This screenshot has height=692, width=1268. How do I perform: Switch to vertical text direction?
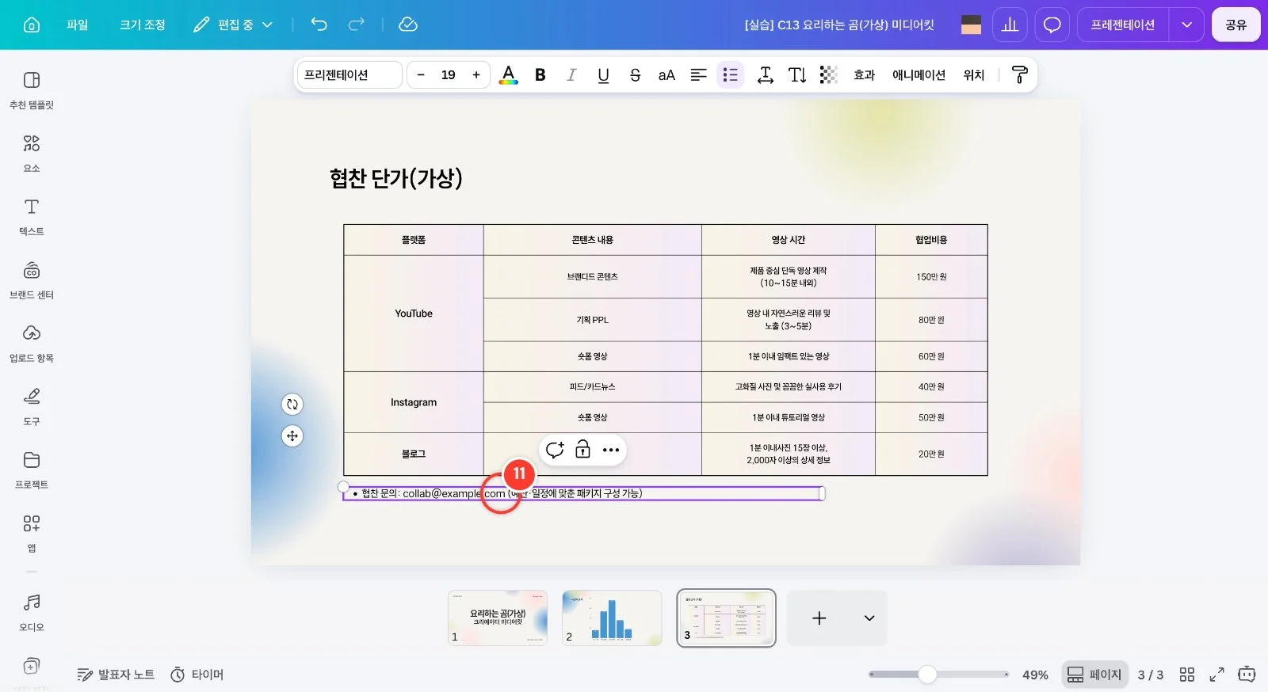point(797,74)
